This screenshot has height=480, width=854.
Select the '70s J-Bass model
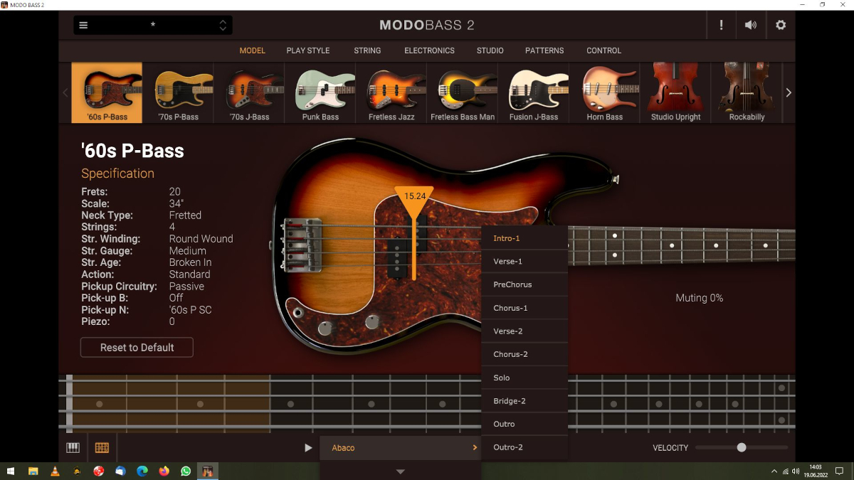[249, 92]
